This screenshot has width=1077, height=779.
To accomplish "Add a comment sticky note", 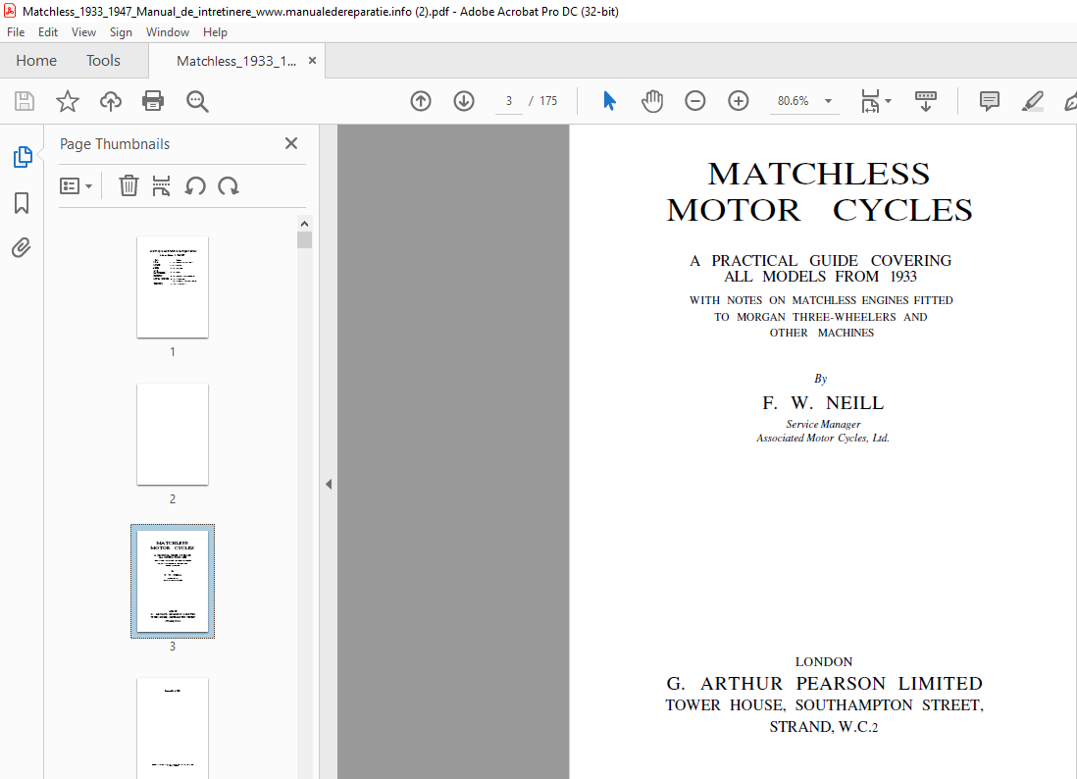I will pyautogui.click(x=989, y=101).
